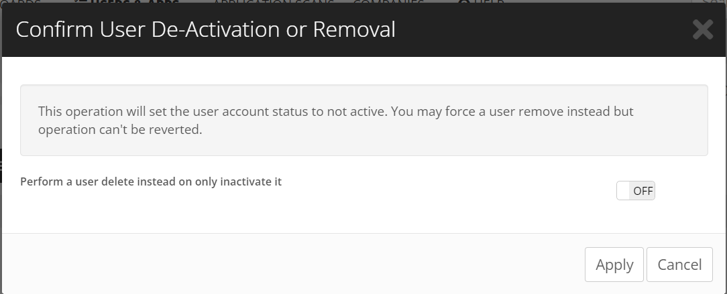Select the partially hidden Dashboards tab
The height and width of the screenshot is (294, 727).
[20, 2]
